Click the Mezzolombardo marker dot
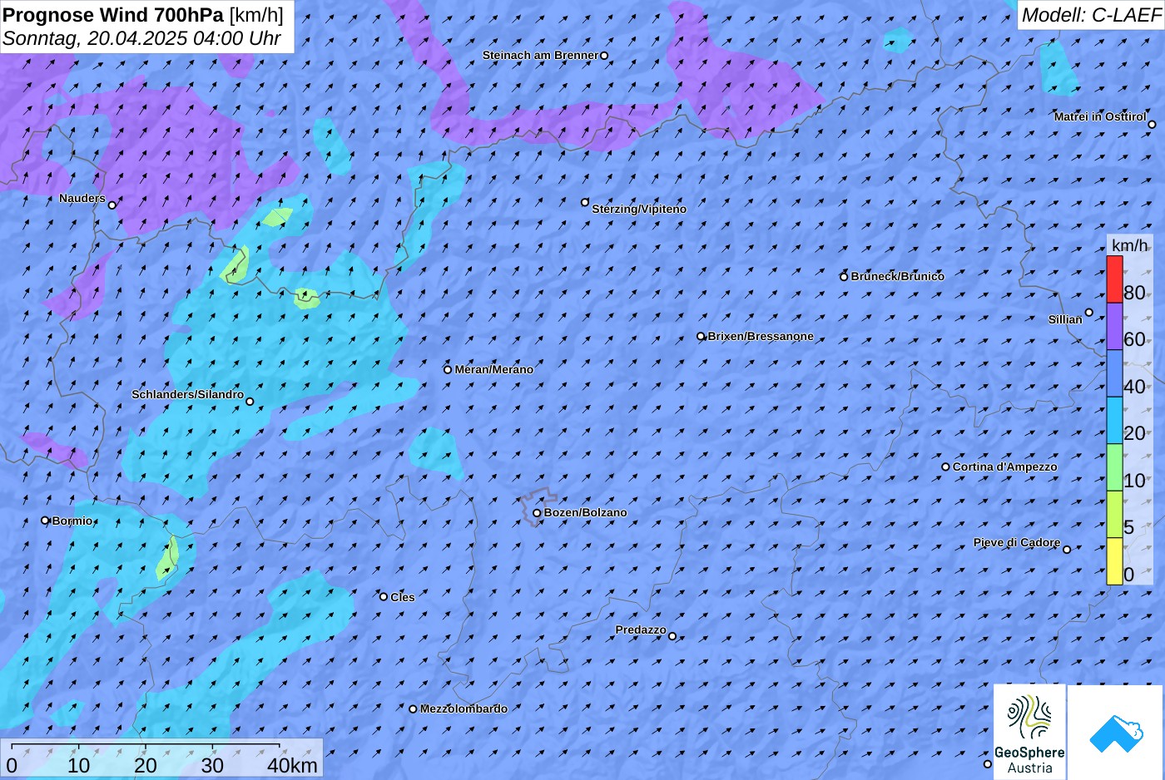1165x780 pixels. 413,709
